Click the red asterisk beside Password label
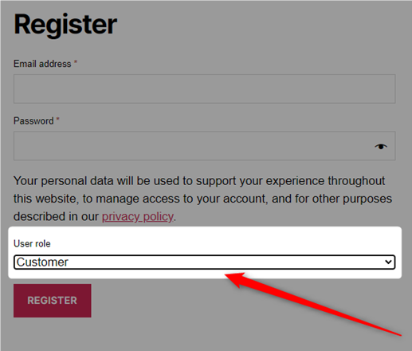Viewport: 412px width, 351px height. click(57, 120)
